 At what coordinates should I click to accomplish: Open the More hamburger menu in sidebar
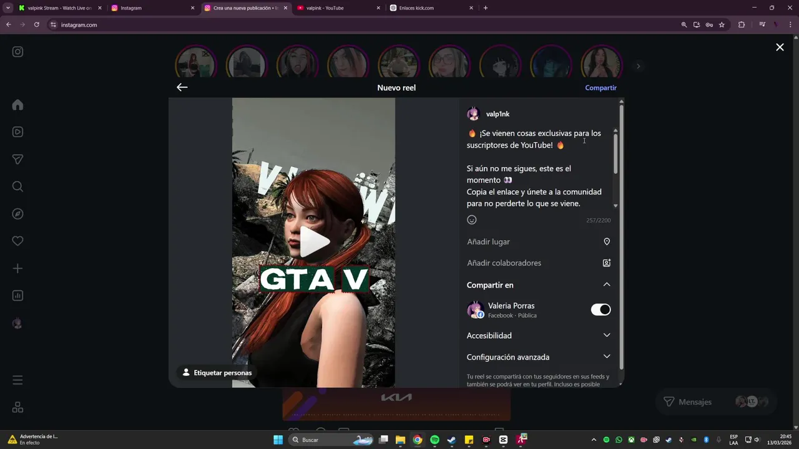click(x=17, y=380)
